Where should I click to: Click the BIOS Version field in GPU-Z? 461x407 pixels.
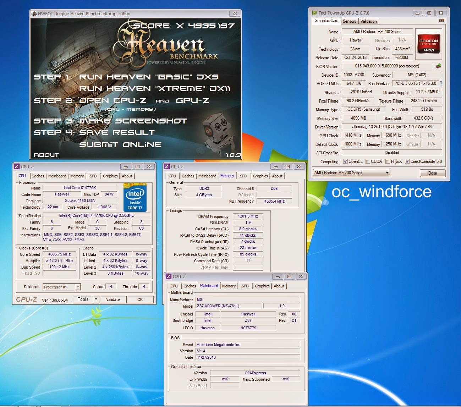coord(387,66)
